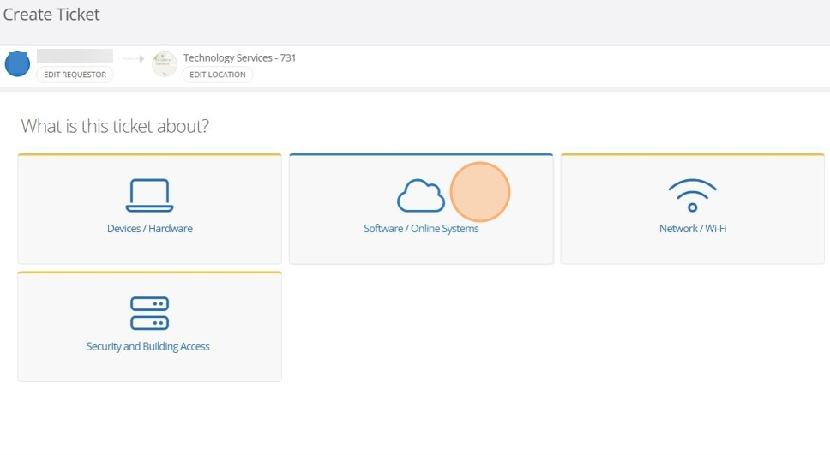This screenshot has height=455, width=830.
Task: Click the cloud icon for Software / Online Systems
Action: [420, 196]
